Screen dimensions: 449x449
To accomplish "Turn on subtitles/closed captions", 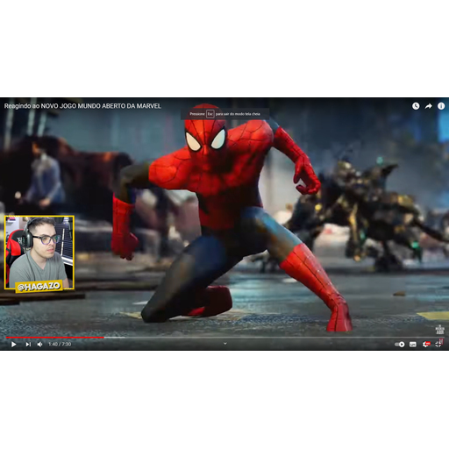I will coord(413,345).
